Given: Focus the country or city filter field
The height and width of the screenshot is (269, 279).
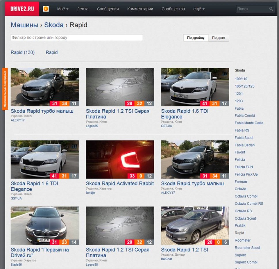Looking at the screenshot, I should pyautogui.click(x=77, y=38).
